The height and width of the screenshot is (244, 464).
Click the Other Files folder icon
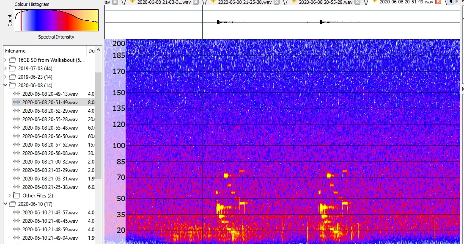pos(17,195)
